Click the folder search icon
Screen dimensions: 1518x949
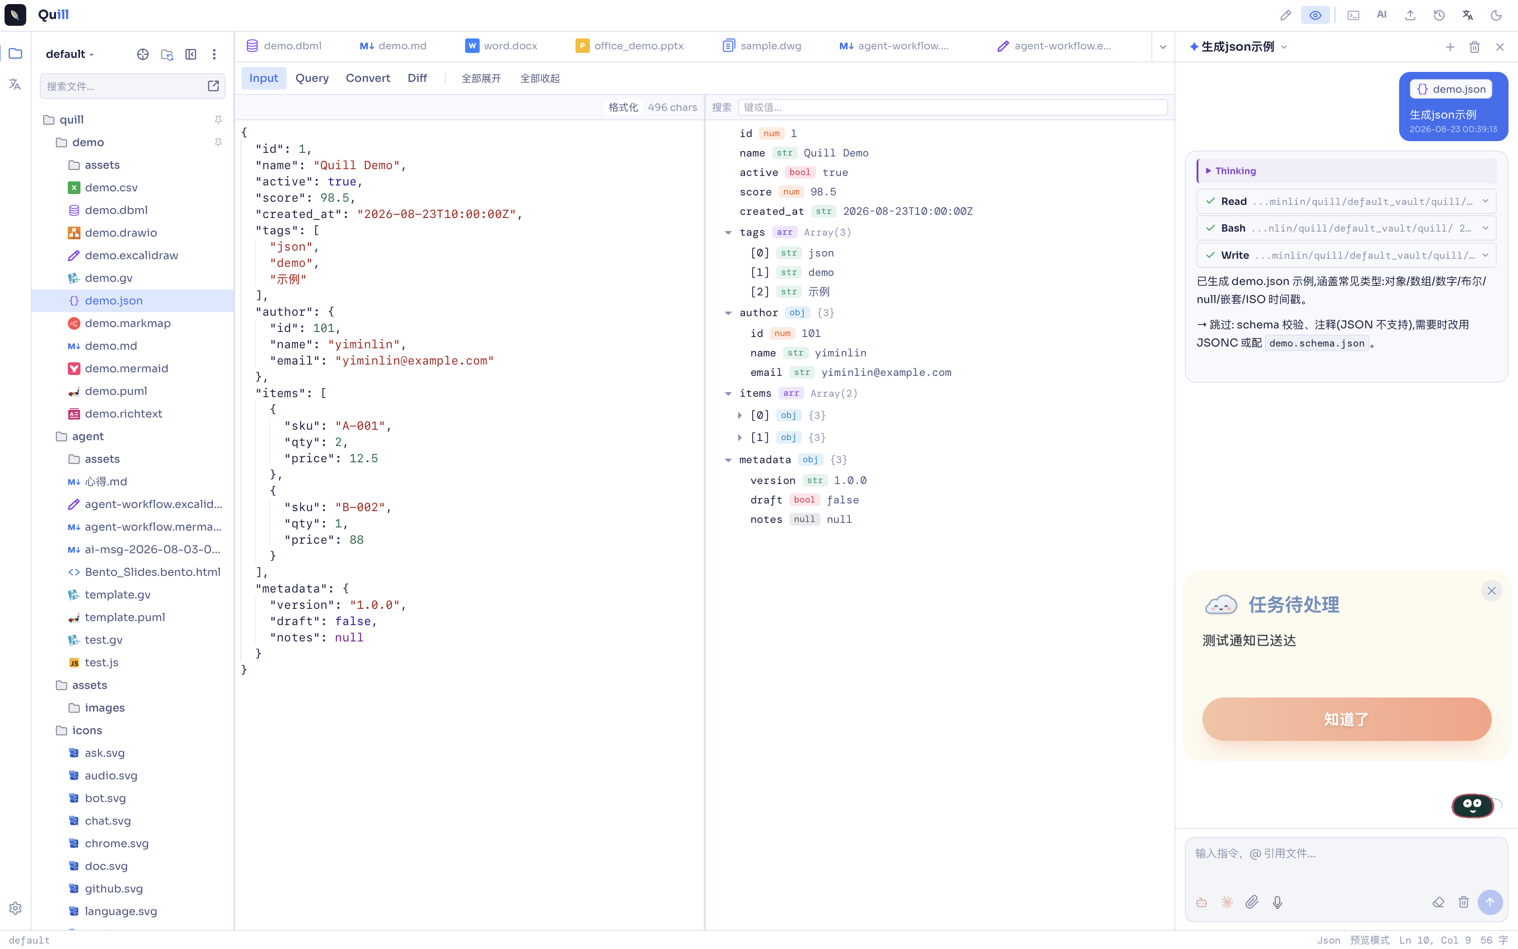pyautogui.click(x=167, y=54)
